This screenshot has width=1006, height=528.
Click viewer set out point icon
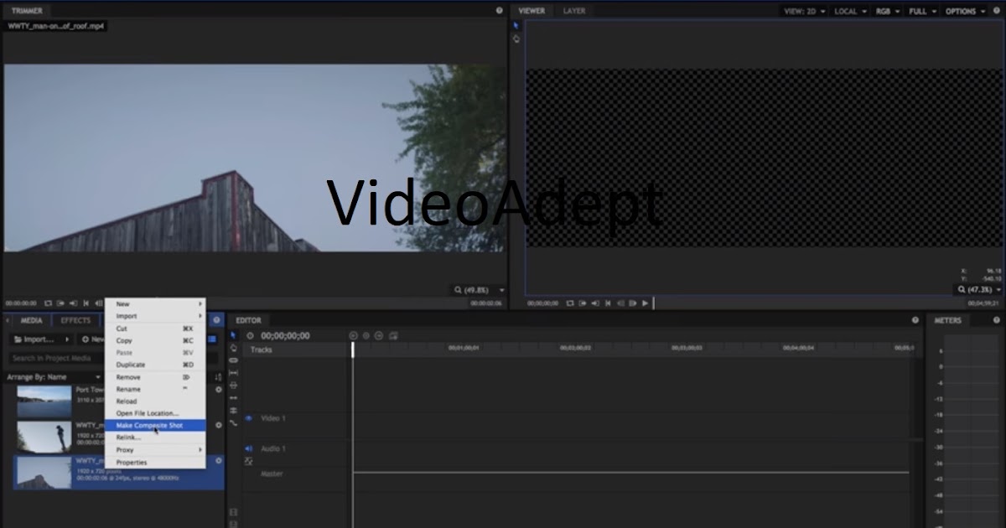pos(594,303)
